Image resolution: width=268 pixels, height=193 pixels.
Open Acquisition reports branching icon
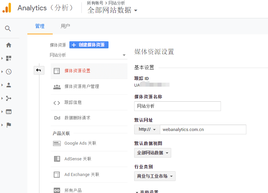point(9,98)
